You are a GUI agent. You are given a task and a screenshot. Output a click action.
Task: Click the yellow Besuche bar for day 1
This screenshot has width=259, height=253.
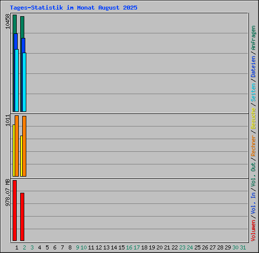pyautogui.click(x=14, y=150)
